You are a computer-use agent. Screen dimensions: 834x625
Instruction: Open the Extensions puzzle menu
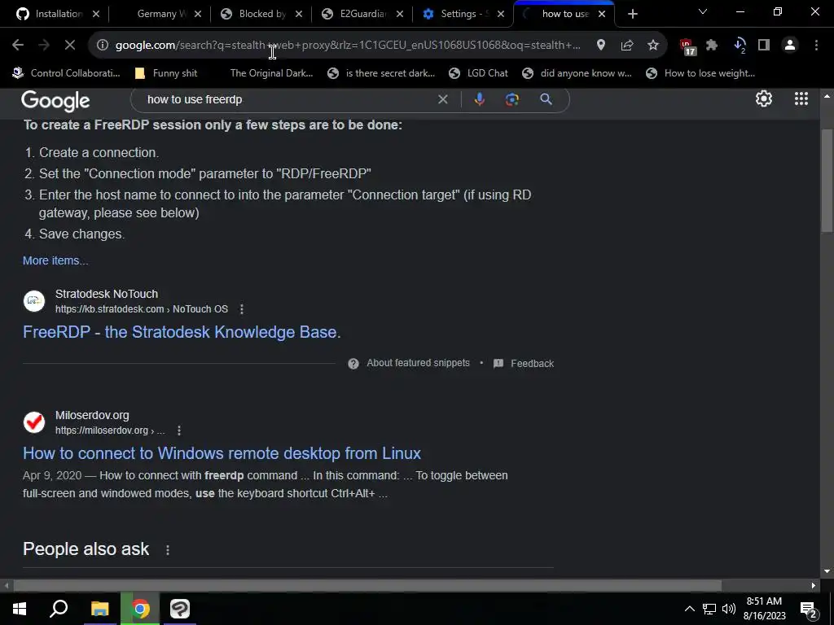pyautogui.click(x=712, y=46)
